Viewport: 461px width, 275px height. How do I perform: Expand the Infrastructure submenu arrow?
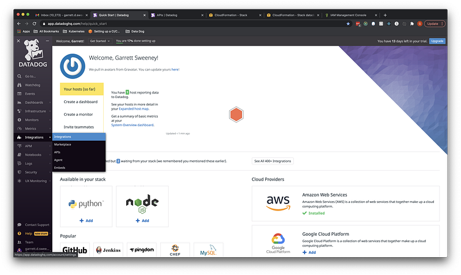pyautogui.click(x=50, y=111)
